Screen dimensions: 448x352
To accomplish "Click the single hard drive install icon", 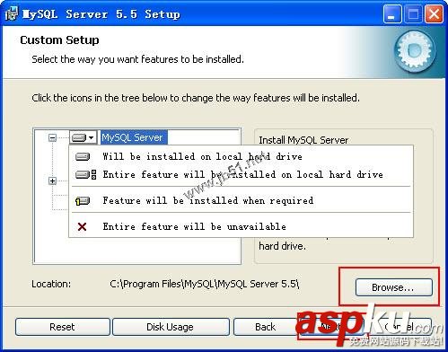I will tap(83, 156).
